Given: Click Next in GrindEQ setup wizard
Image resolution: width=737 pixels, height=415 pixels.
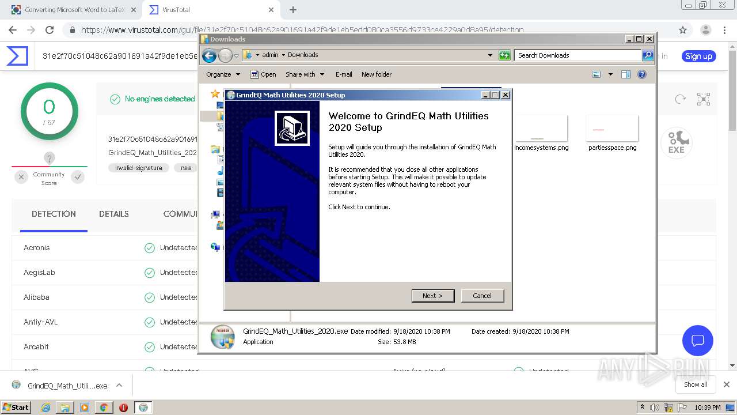Looking at the screenshot, I should point(433,296).
